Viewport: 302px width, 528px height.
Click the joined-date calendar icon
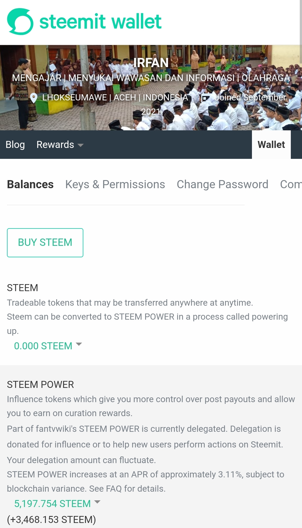206,97
